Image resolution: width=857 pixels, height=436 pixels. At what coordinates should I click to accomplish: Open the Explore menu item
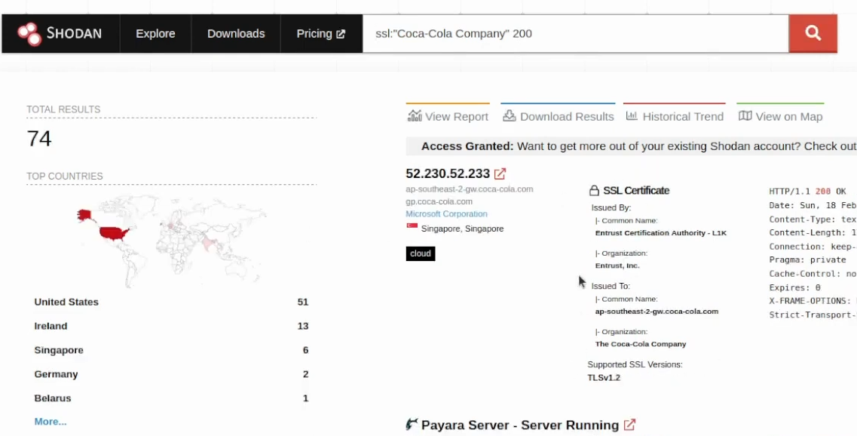(155, 33)
